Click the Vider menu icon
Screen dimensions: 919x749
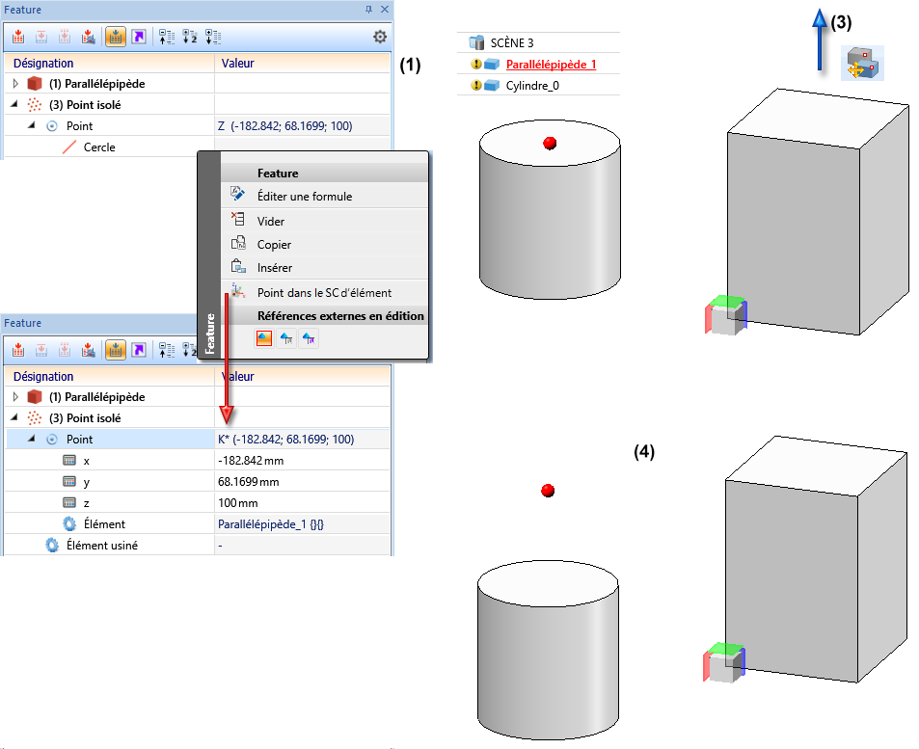point(237,219)
